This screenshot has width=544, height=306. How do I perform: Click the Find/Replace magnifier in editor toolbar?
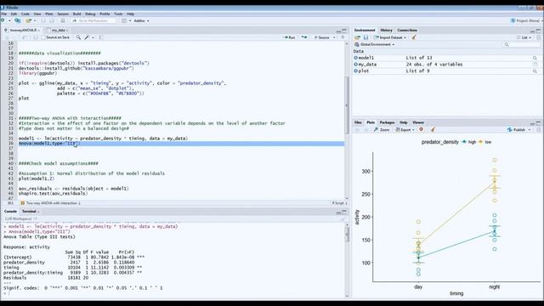[78, 37]
